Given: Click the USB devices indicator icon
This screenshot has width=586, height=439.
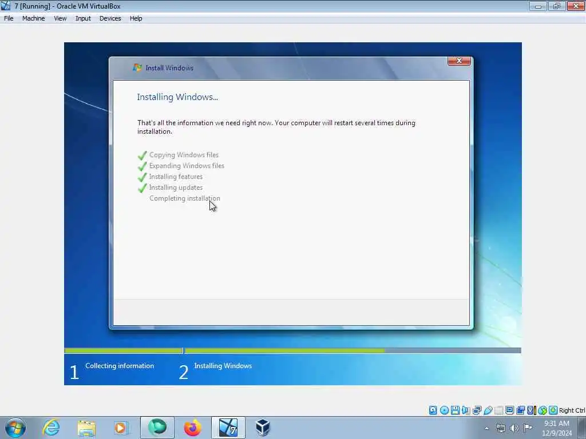Looking at the screenshot, I should 488,410.
